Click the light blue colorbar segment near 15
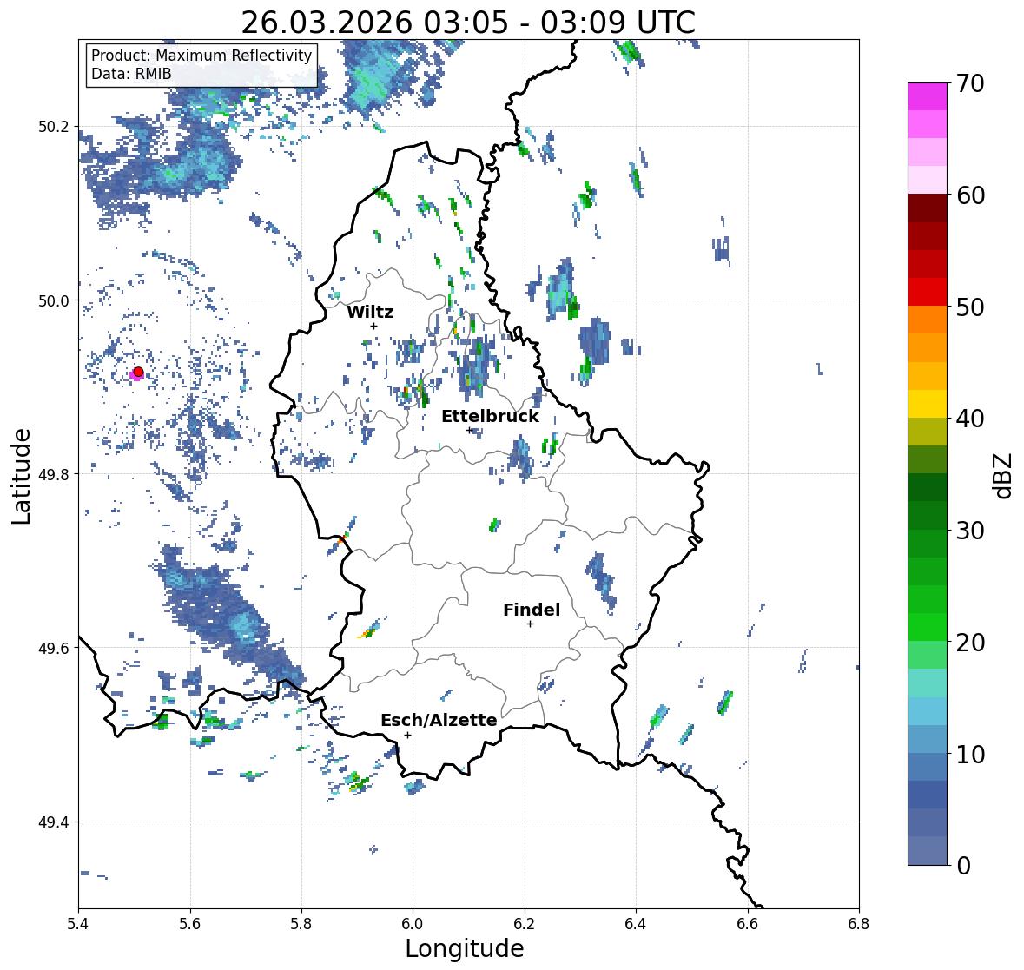The width and height of the screenshot is (1024, 970). 928,711
